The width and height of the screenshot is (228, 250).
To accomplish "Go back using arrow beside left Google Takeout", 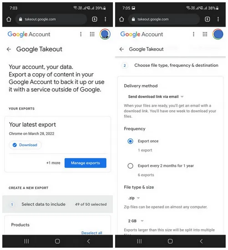I will click(x=9, y=49).
